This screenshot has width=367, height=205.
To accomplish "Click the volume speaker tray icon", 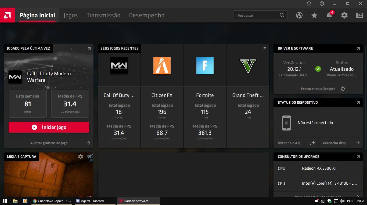I will point(342,201).
